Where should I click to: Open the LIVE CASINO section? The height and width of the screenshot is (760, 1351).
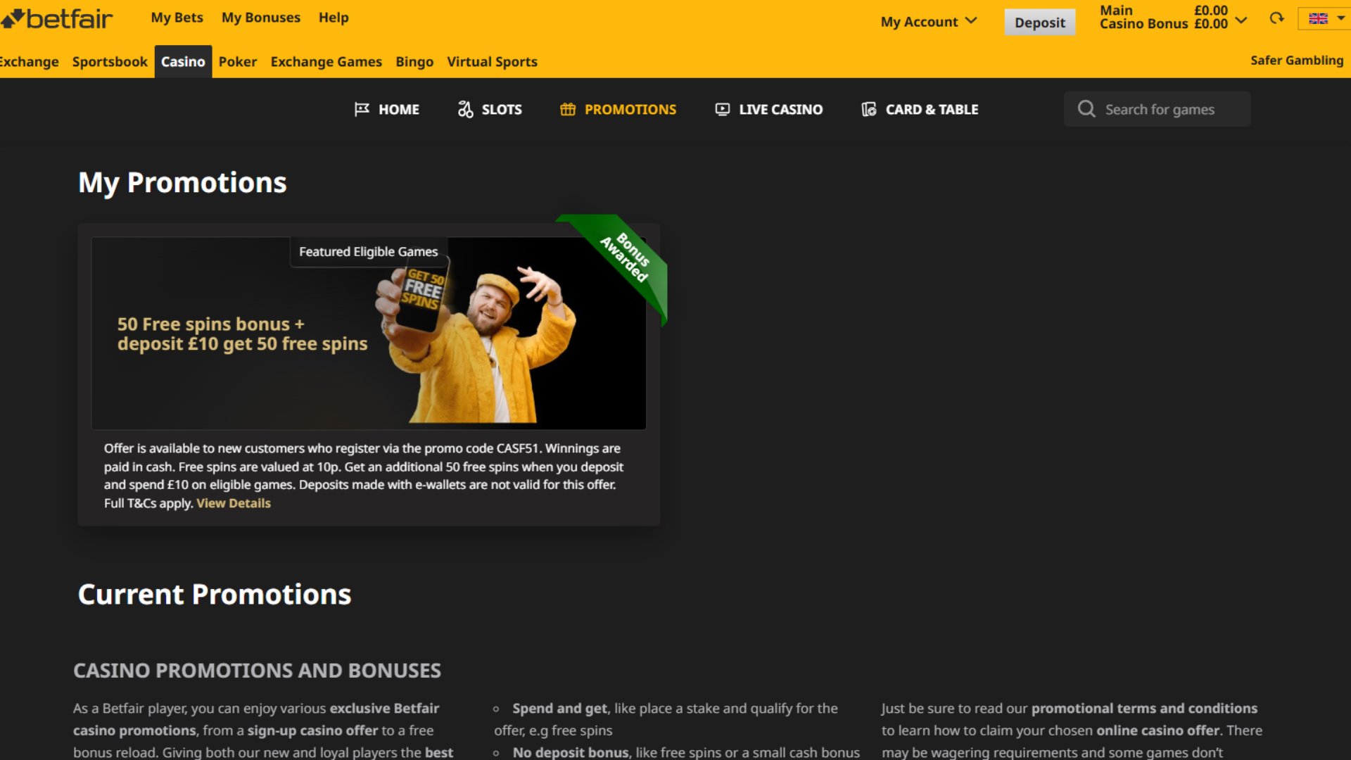click(x=769, y=109)
